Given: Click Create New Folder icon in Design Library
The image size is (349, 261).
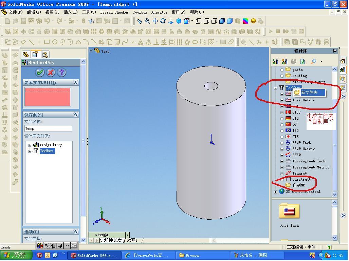Looking at the screenshot, I should [x=294, y=61].
